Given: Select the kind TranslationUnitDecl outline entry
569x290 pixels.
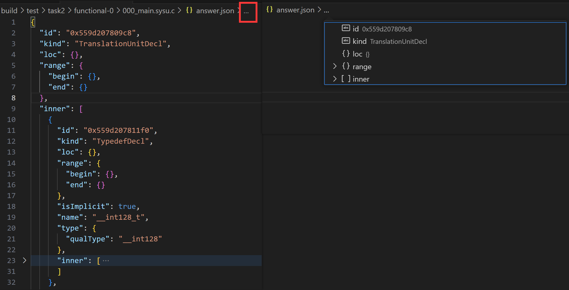Looking at the screenshot, I should [389, 41].
